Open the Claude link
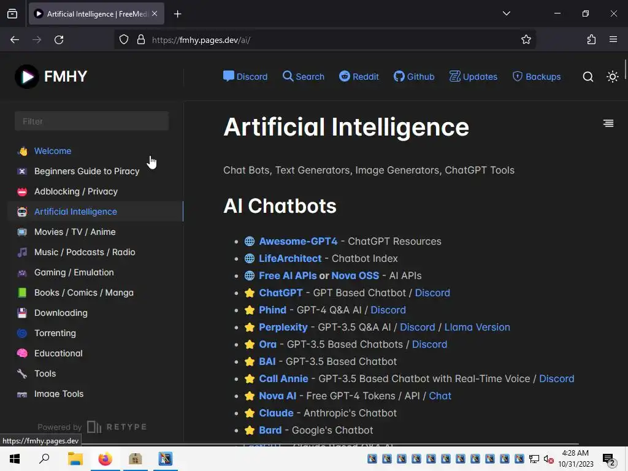The height and width of the screenshot is (471, 628). point(277,413)
